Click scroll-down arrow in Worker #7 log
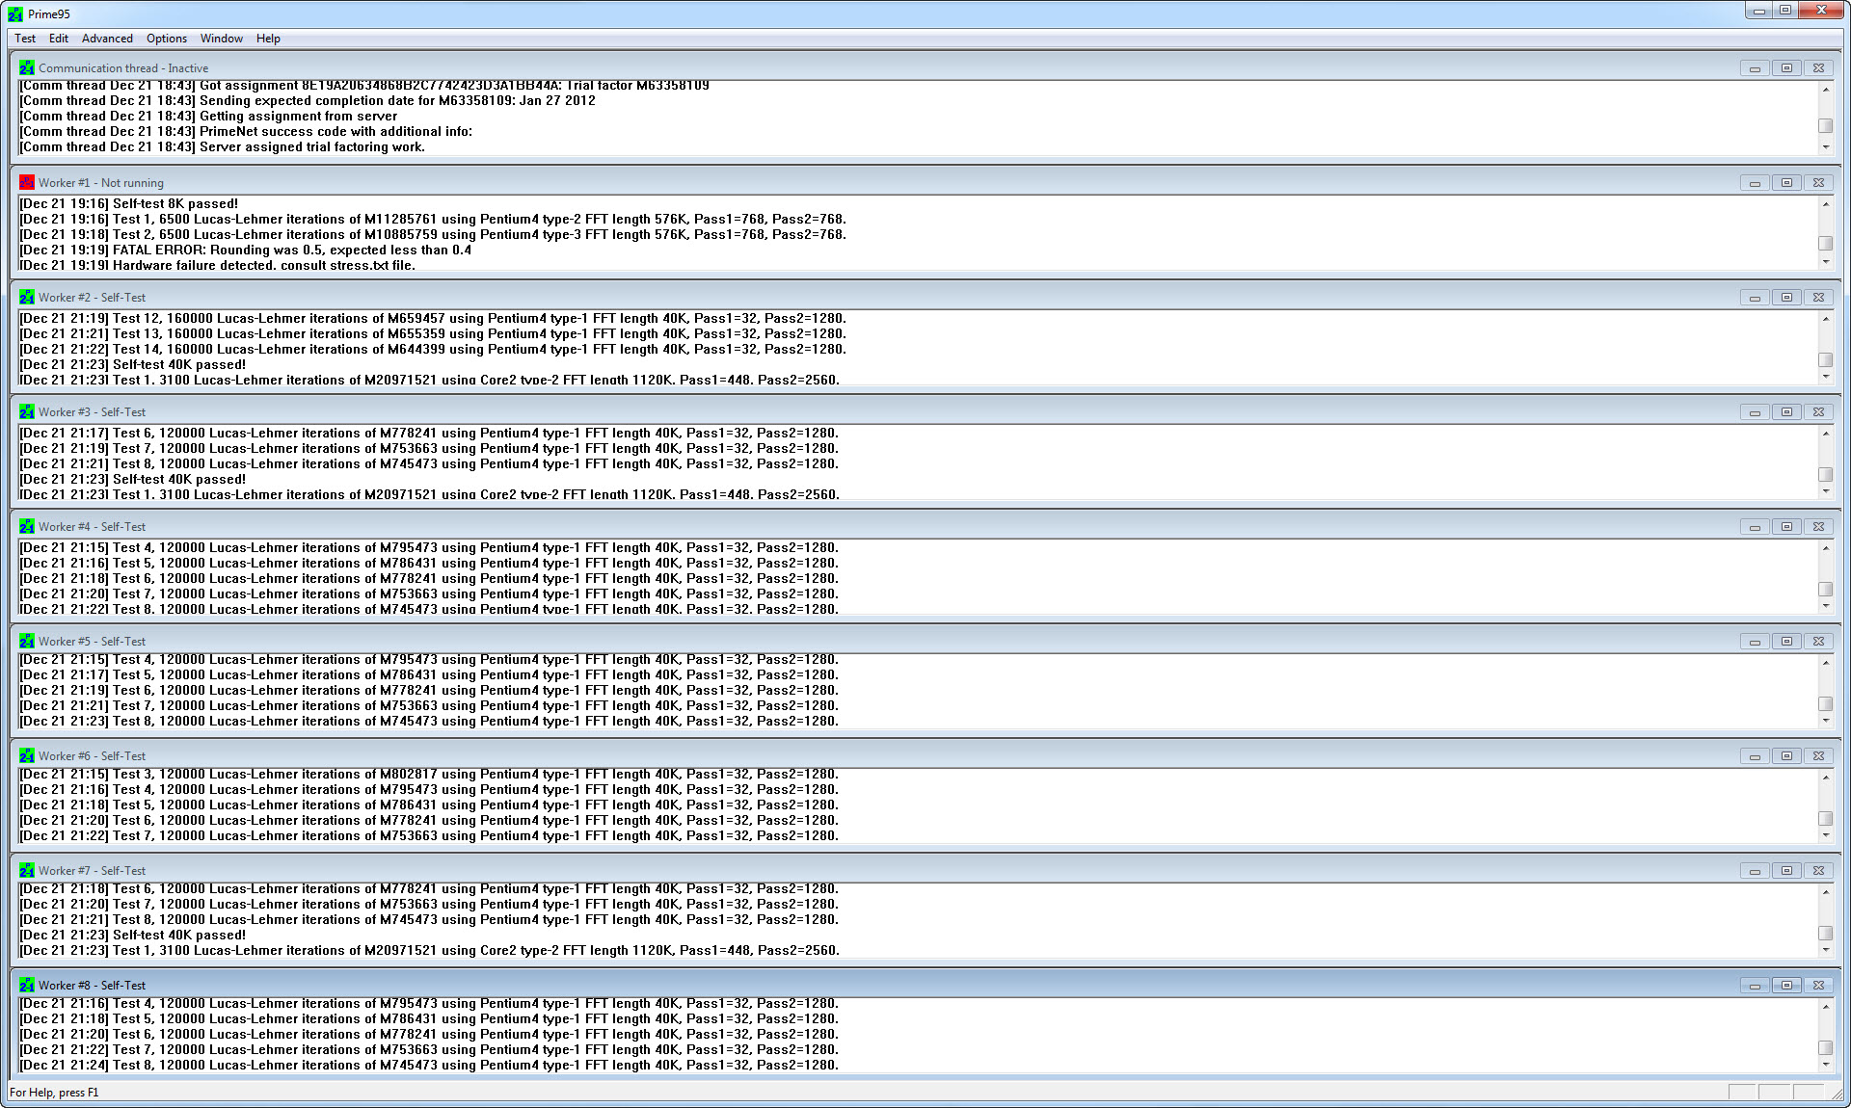1851x1108 pixels. 1825,950
